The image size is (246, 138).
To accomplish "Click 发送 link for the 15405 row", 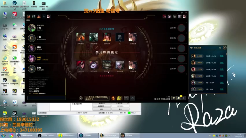I will pos(222,89).
